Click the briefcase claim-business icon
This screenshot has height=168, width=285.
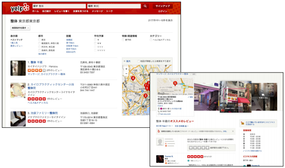pos(242,123)
